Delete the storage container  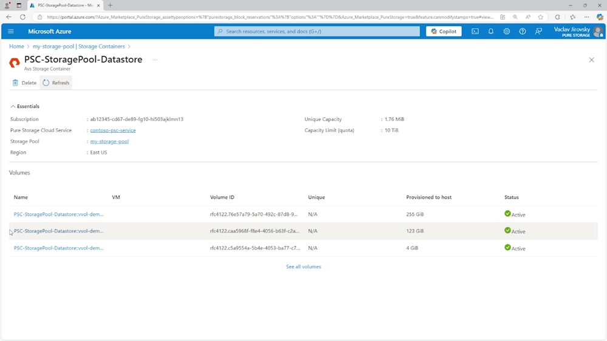(x=24, y=82)
